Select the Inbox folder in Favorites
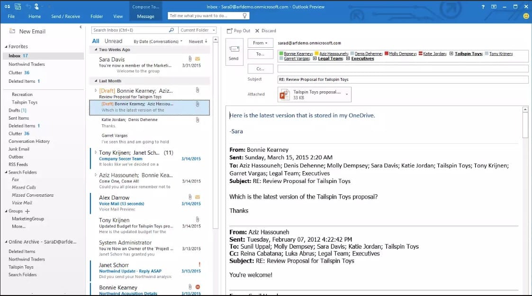Image resolution: width=532 pixels, height=296 pixels. pos(43,56)
